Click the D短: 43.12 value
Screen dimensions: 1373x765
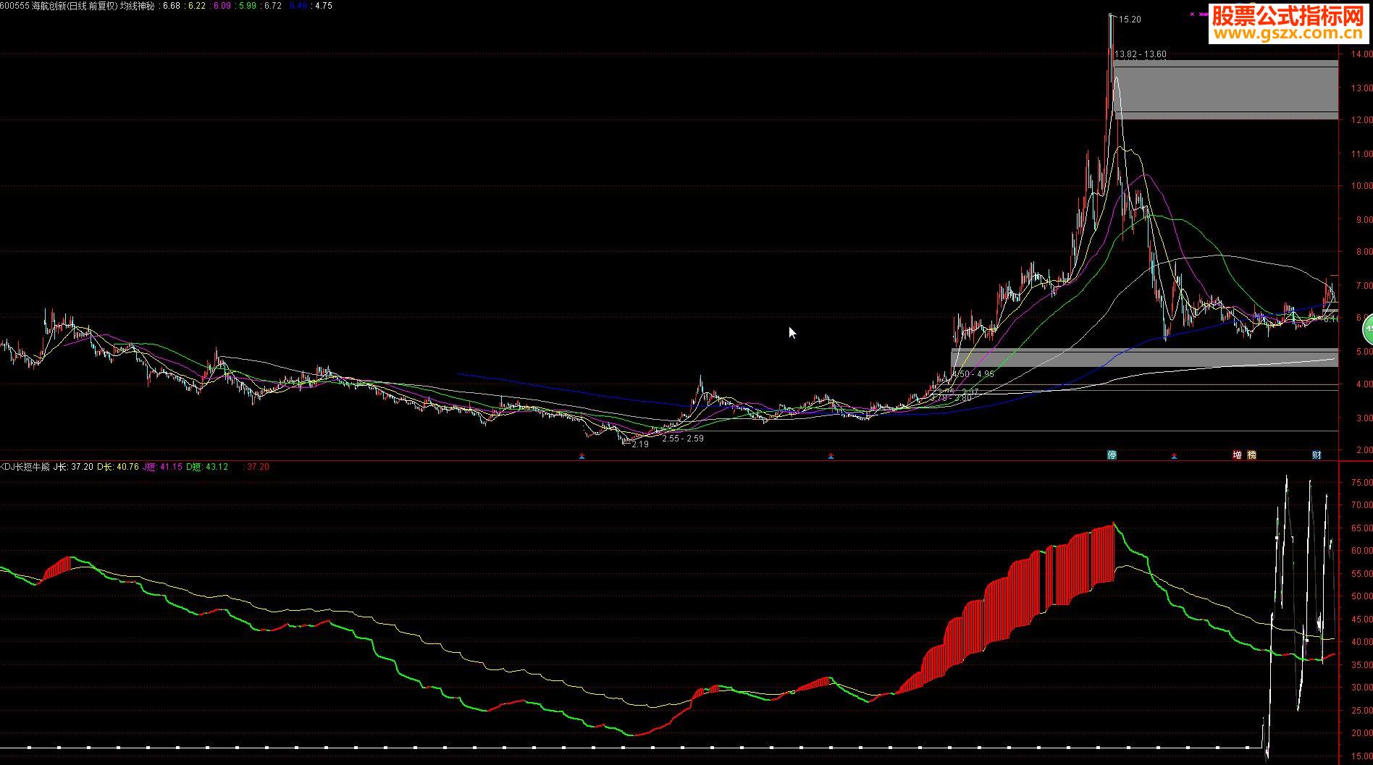pos(207,467)
